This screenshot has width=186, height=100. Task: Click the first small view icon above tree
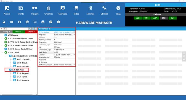[2, 29]
